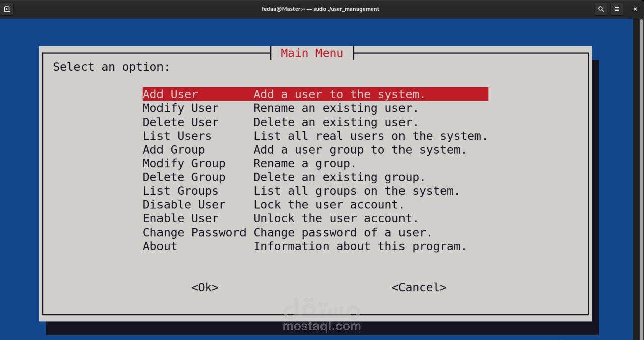Viewport: 644px width, 340px height.
Task: Confirm with the <Ok> button
Action: point(205,288)
